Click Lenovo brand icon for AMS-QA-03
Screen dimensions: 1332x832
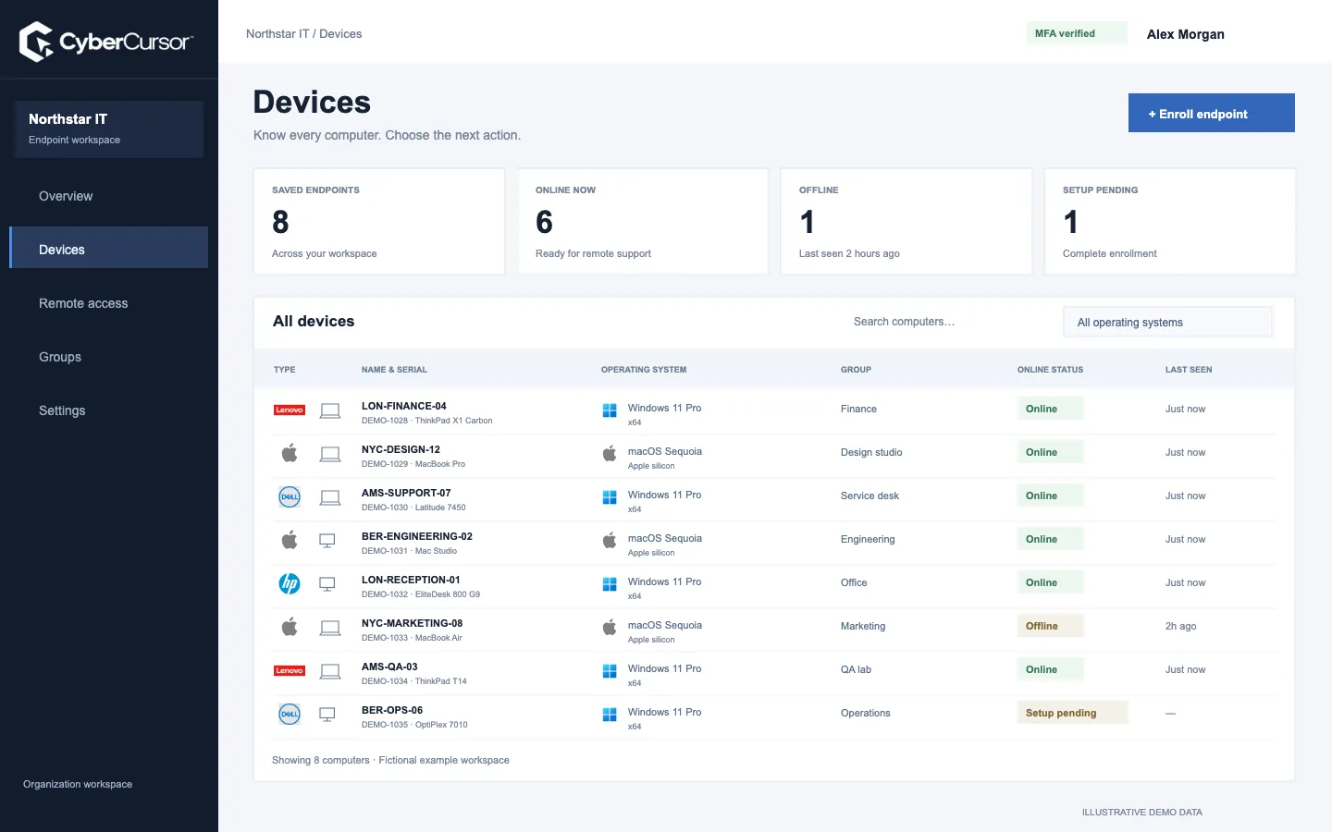click(290, 671)
